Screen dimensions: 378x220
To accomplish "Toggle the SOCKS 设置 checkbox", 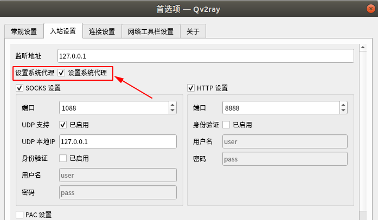I will tap(20, 88).
